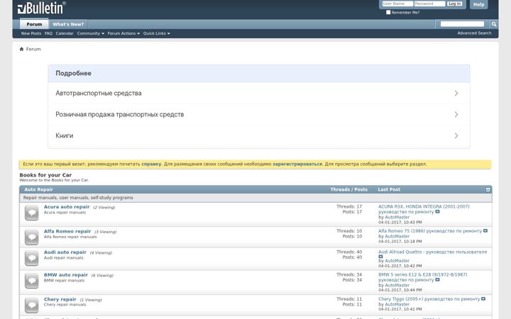Open the Alfa Romeo repair forum
The height and width of the screenshot is (319, 511).
click(67, 231)
